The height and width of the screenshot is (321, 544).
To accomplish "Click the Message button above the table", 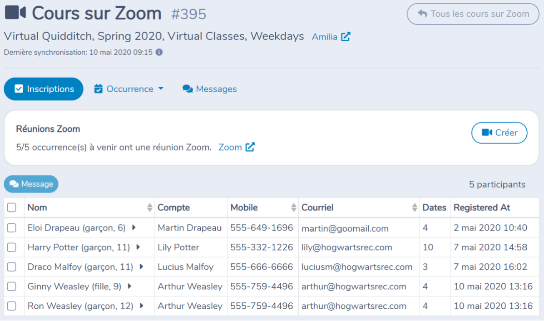I will (x=31, y=184).
